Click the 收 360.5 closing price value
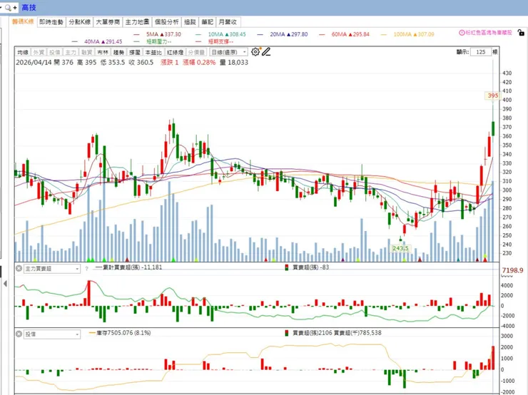528x395 pixels. pos(141,62)
